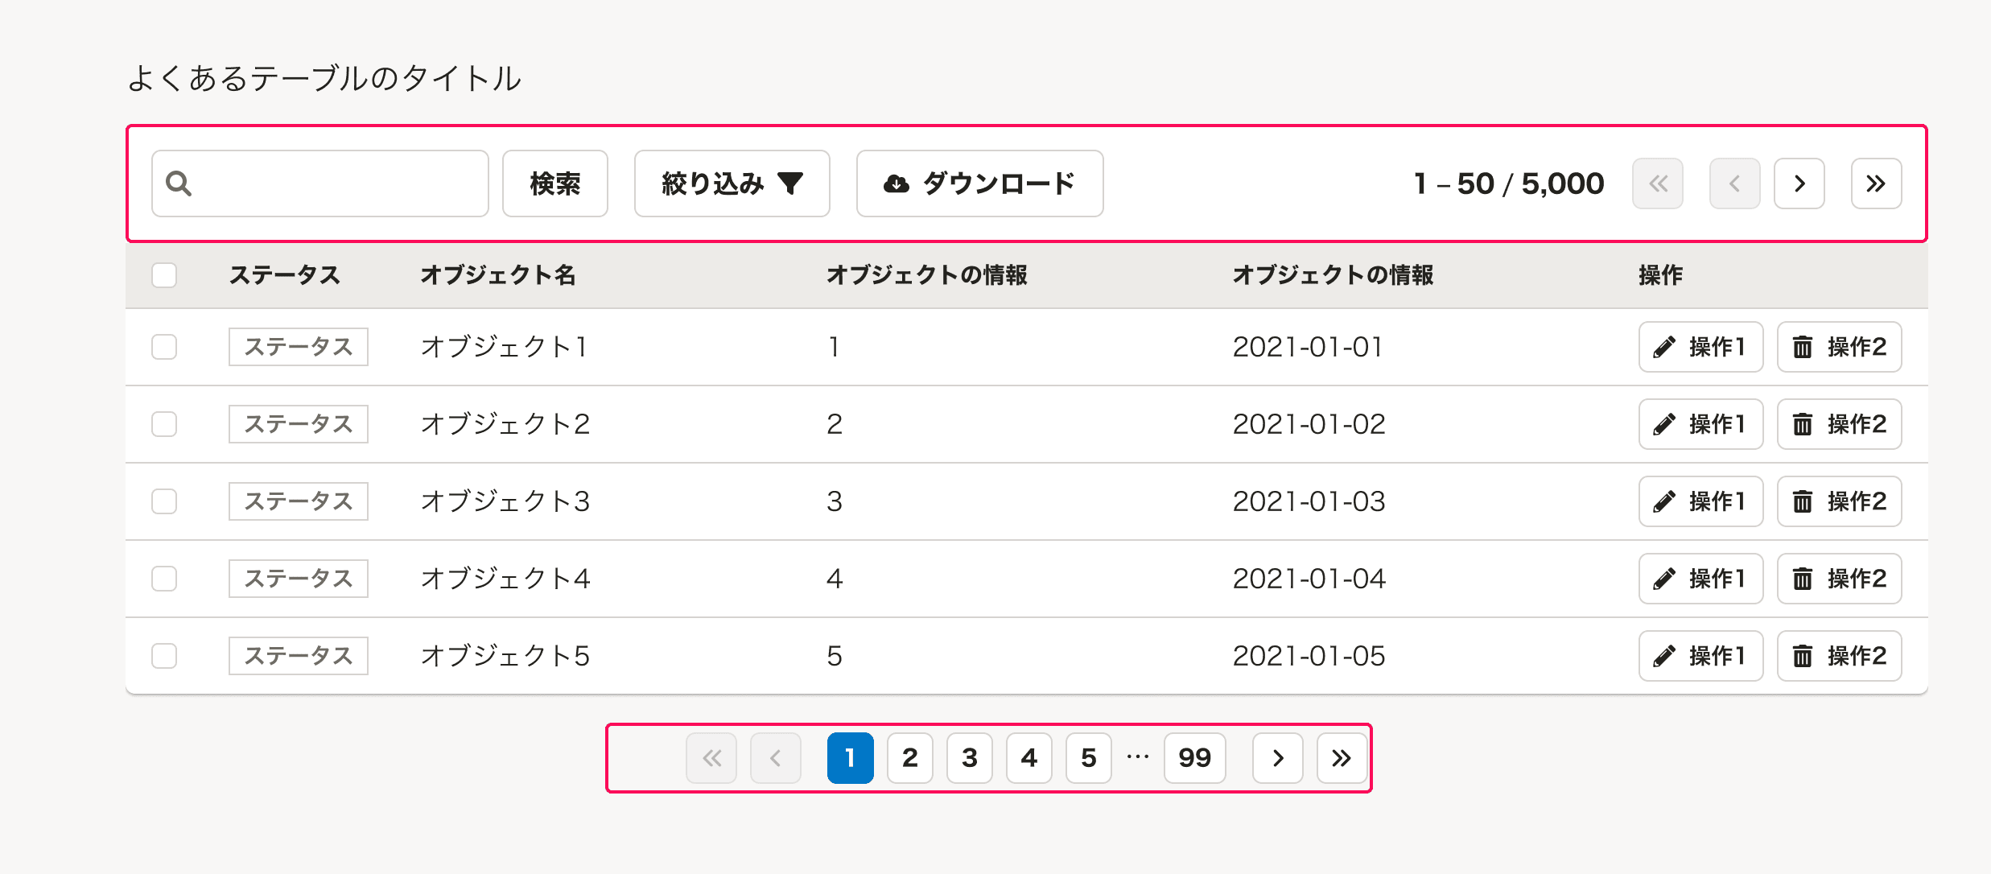Click the search magnifying glass icon
This screenshot has height=874, width=1991.
(180, 183)
